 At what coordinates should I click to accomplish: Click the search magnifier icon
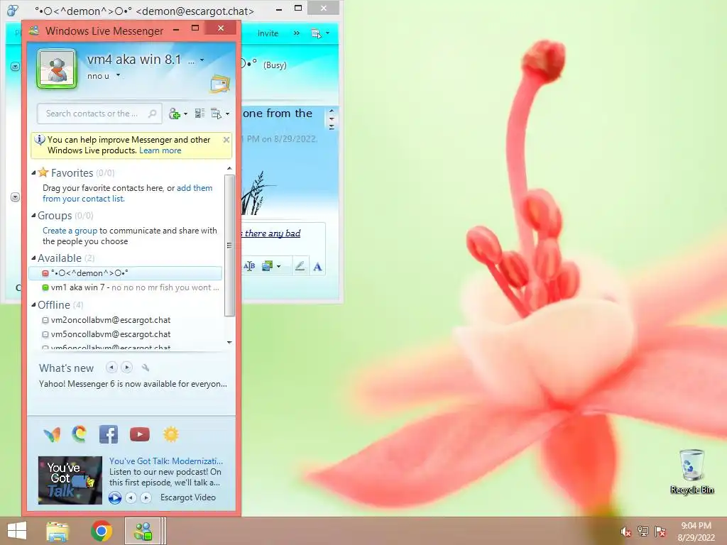click(152, 114)
